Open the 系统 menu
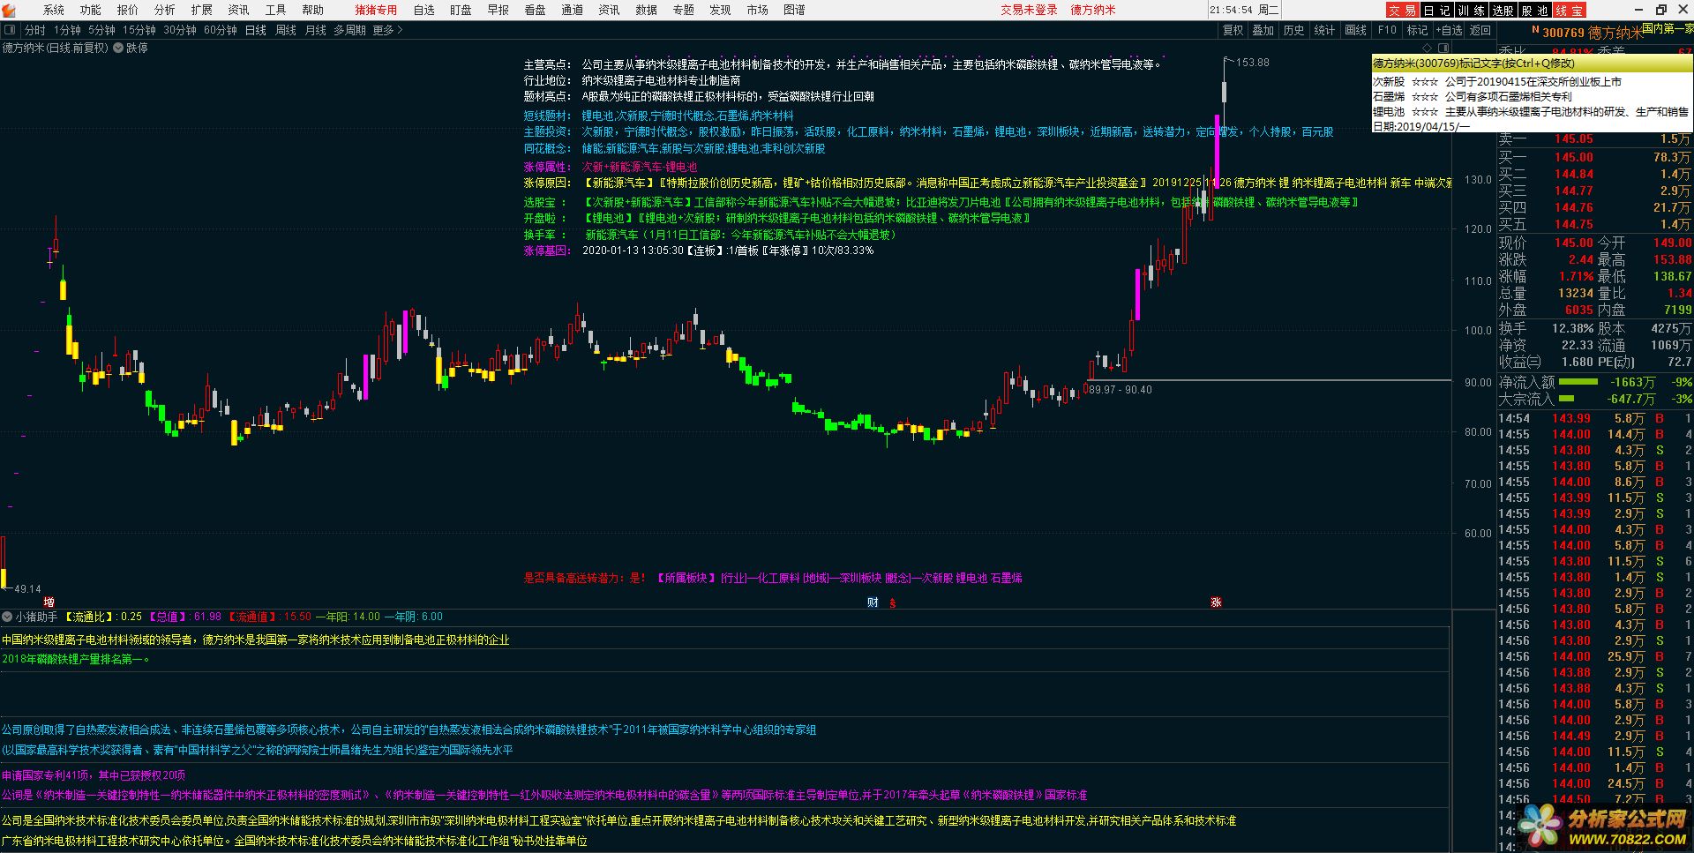 (54, 10)
